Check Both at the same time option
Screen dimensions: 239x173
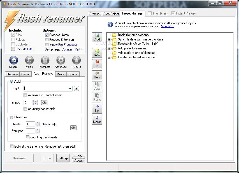[11, 146]
